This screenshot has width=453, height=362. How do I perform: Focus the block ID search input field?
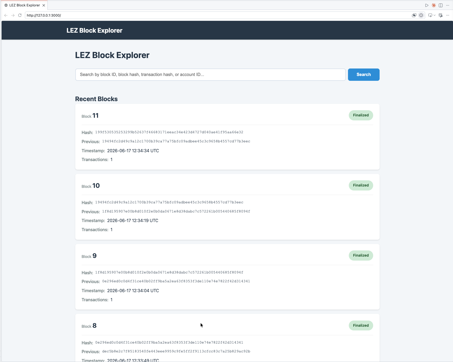coord(211,75)
